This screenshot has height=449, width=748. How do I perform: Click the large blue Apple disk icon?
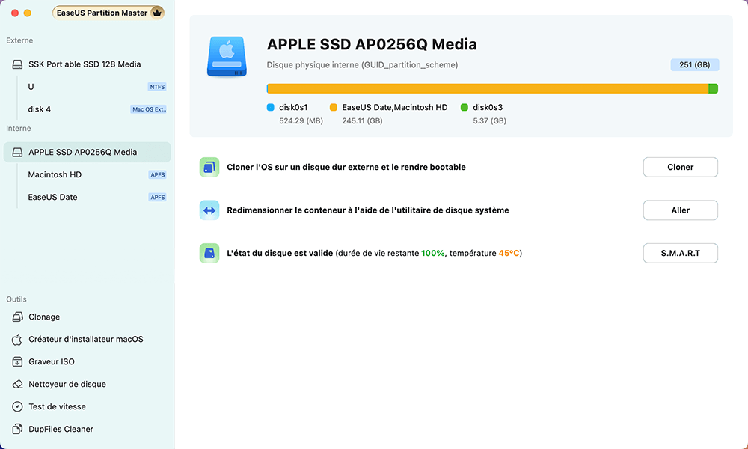[227, 57]
